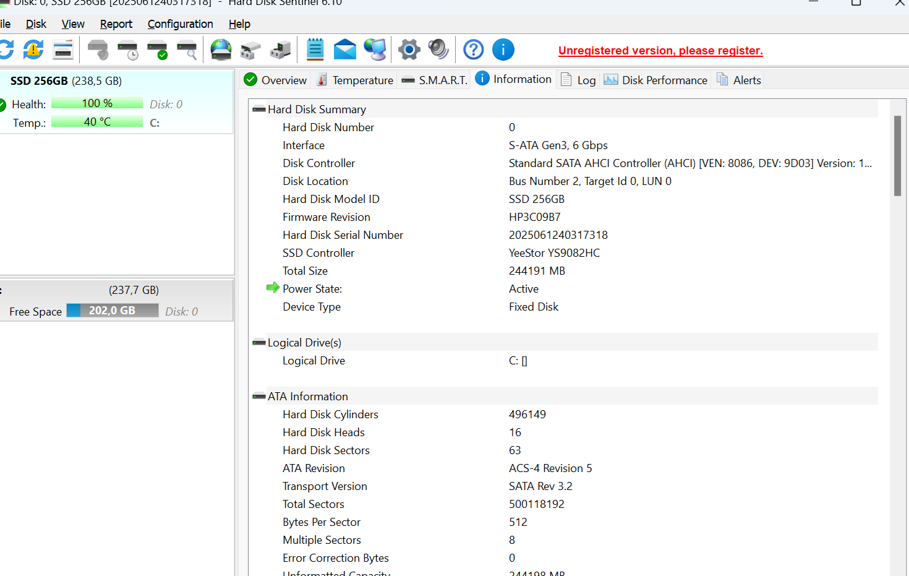Screen dimensions: 909x576
Task: Collapse the ATA Information section
Action: click(259, 397)
